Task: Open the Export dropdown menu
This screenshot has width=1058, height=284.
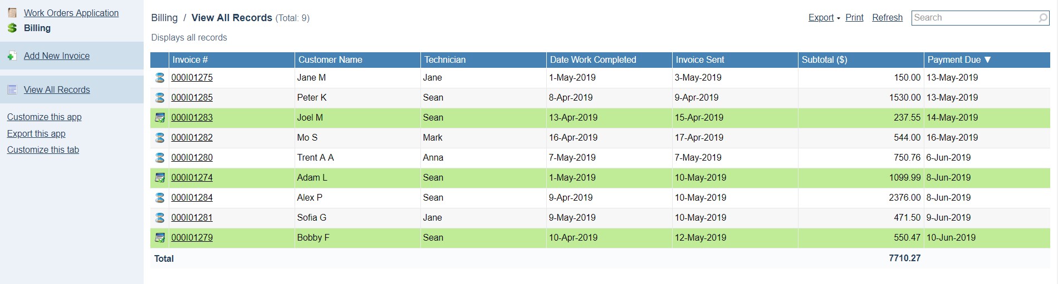Action: click(x=824, y=18)
